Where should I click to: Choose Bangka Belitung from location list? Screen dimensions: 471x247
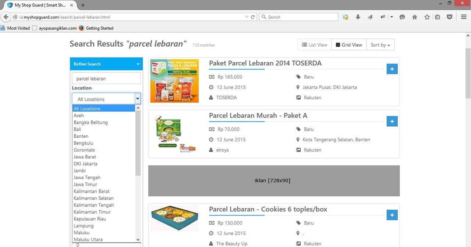[104, 122]
